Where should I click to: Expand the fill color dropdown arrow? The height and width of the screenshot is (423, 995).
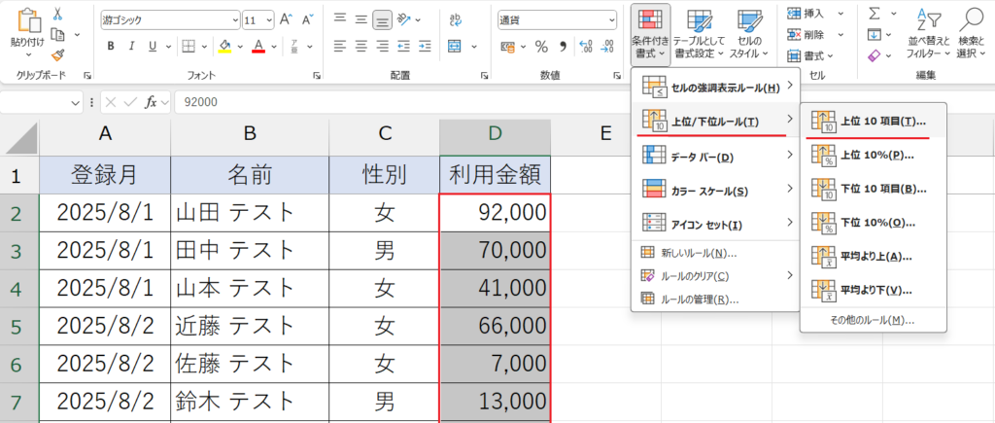pyautogui.click(x=241, y=46)
